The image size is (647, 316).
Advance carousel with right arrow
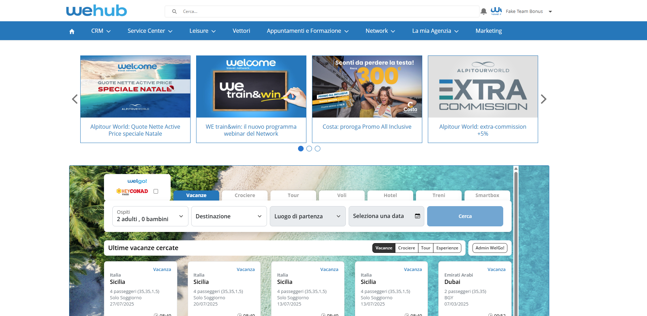pyautogui.click(x=543, y=99)
